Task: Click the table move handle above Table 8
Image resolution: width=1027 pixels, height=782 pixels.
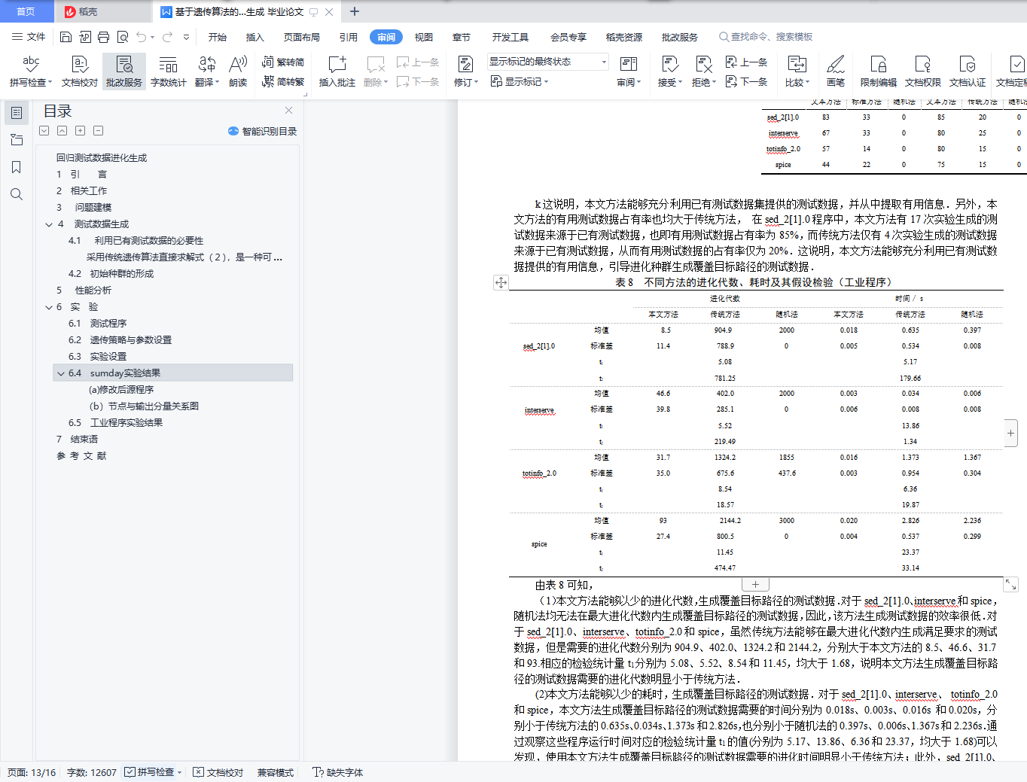Action: 501,283
